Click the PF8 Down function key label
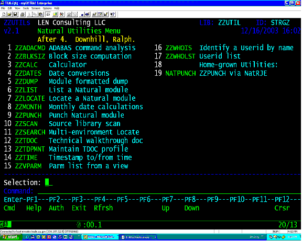This screenshot has height=241, width=302. pyautogui.click(x=192, y=208)
